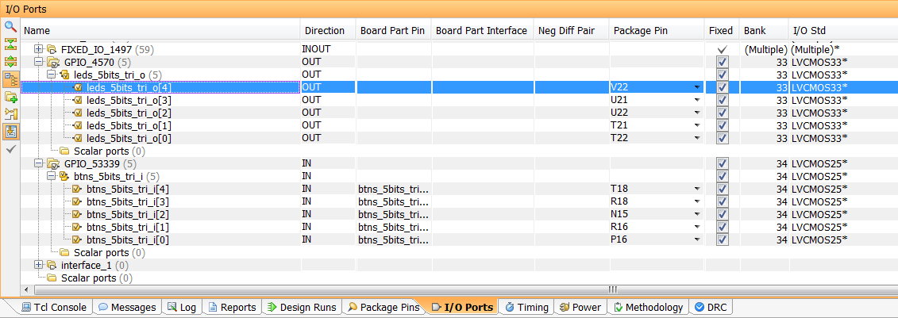
Task: Click the Collapse All toolbar icon
Action: coord(10,44)
